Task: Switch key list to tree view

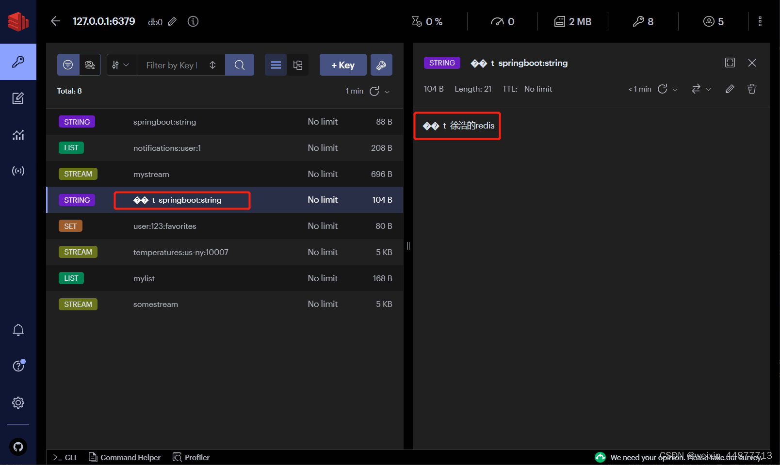Action: click(298, 64)
